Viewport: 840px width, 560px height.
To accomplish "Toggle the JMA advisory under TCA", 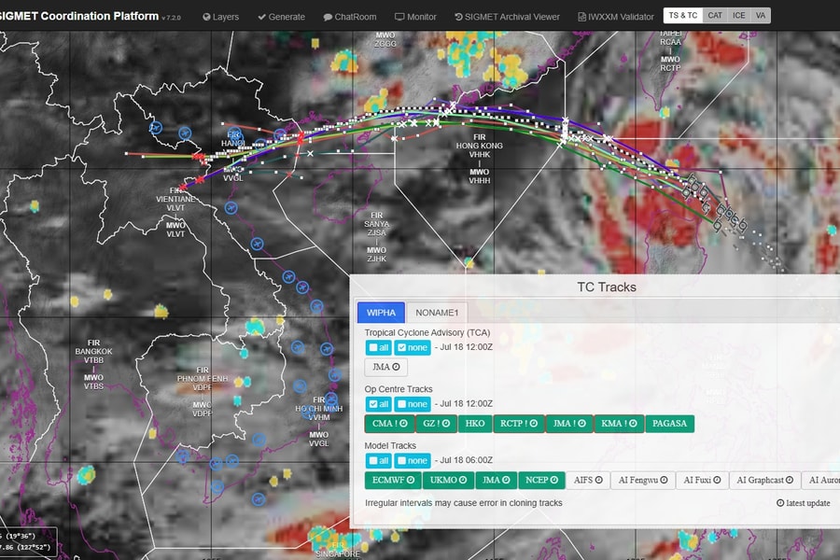I will [385, 368].
